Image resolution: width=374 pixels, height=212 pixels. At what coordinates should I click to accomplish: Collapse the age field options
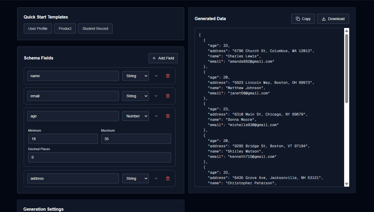tap(156, 116)
